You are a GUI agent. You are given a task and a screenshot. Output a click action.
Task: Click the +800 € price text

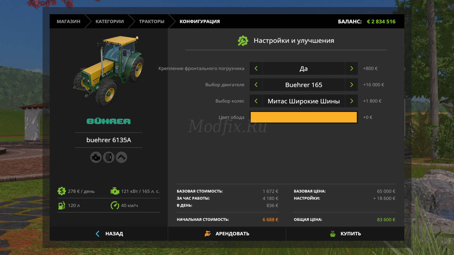pos(370,68)
